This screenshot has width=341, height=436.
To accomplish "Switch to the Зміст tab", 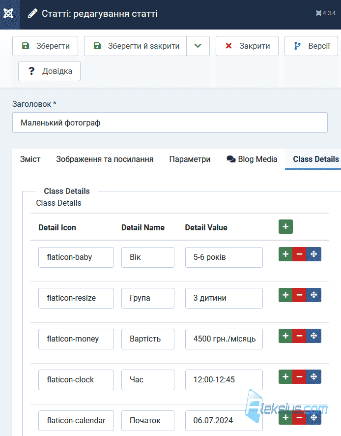I will tap(30, 159).
